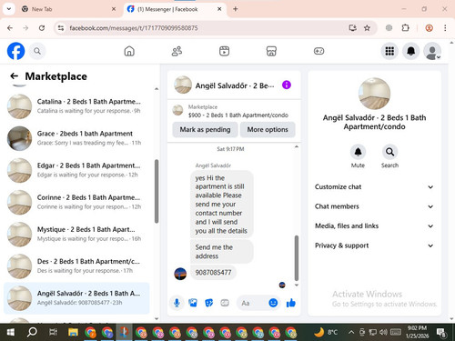The height and width of the screenshot is (341, 455).
Task: Open Grace 2beds 1 bath conversation
Action: click(x=76, y=138)
